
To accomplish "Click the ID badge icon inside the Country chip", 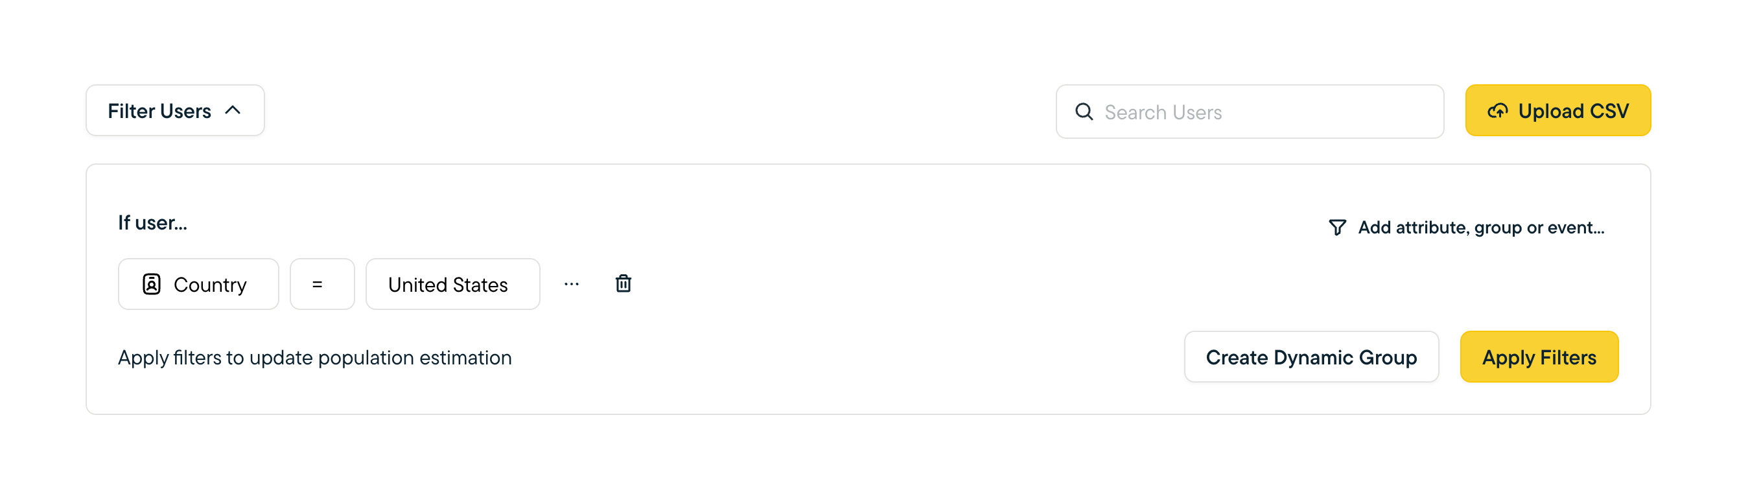I will pyautogui.click(x=152, y=284).
